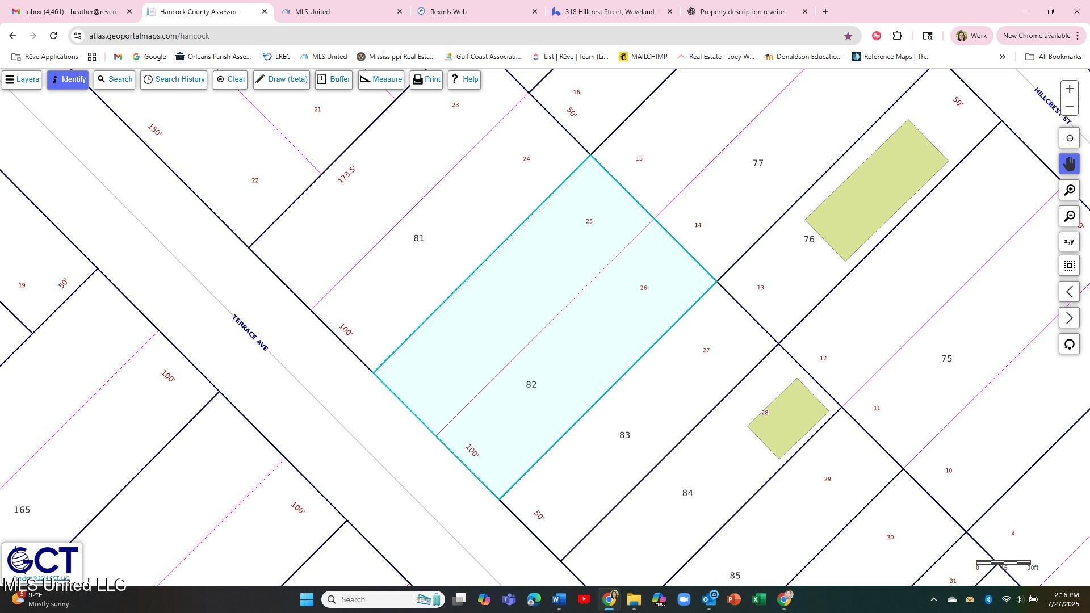The width and height of the screenshot is (1090, 613).
Task: Go to next map extent arrow
Action: [x=1070, y=318]
